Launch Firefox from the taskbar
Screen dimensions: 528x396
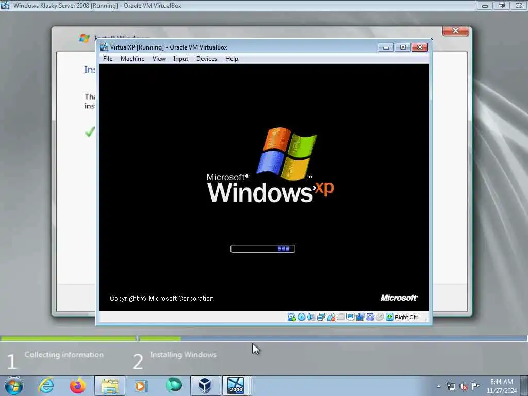coord(78,386)
